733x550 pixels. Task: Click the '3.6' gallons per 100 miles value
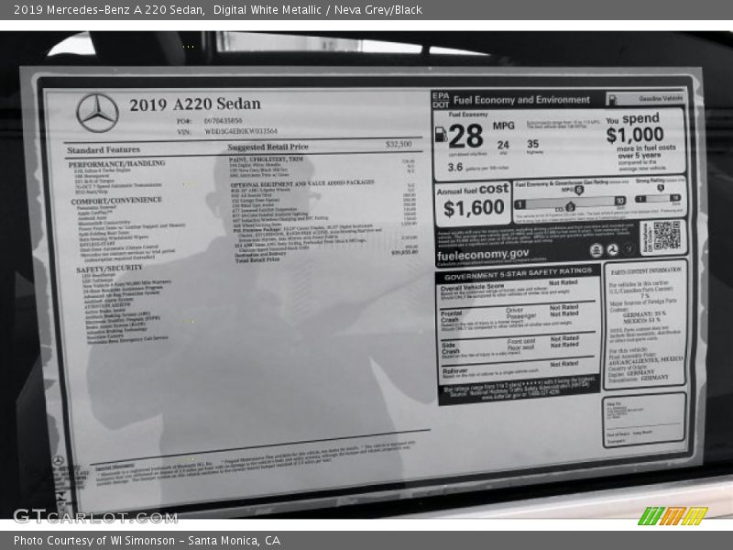click(x=454, y=167)
